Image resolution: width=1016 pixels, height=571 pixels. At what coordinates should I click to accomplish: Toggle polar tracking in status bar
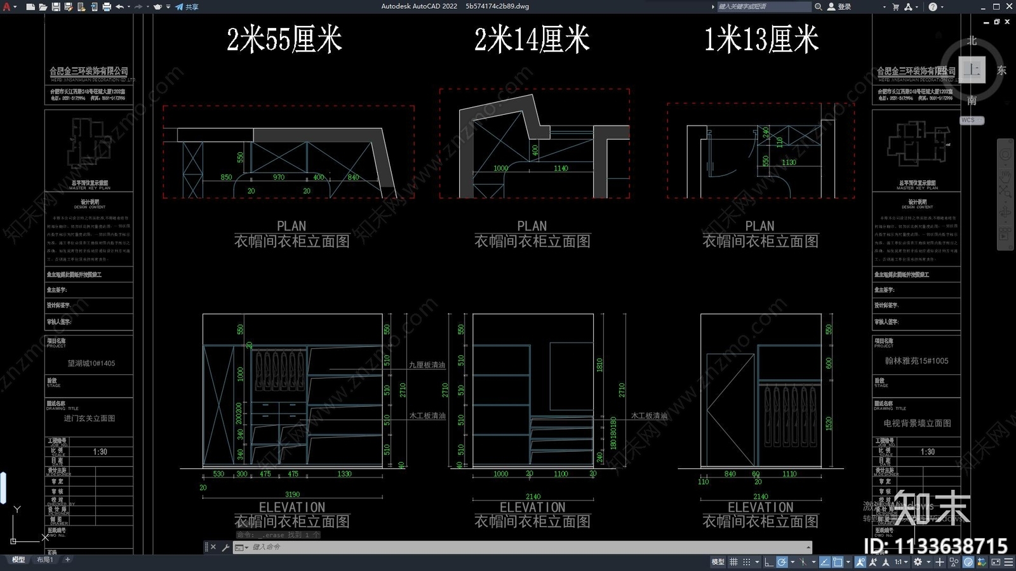782,562
